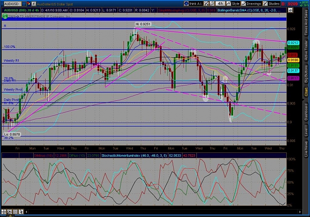The image size is (310, 217).
Task: Click the C: 0.9201 close value in the header
Action: (x=125, y=10)
